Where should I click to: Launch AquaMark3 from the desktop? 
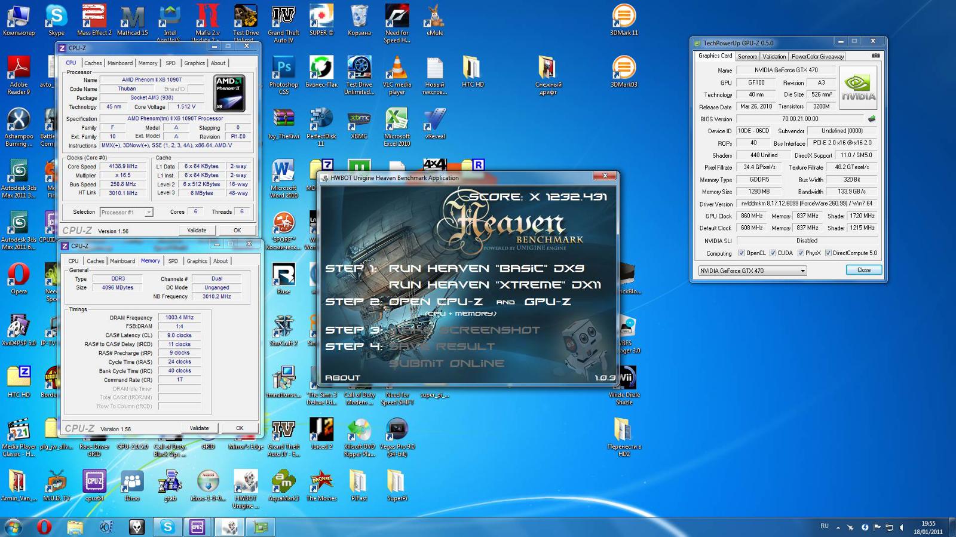pos(284,485)
